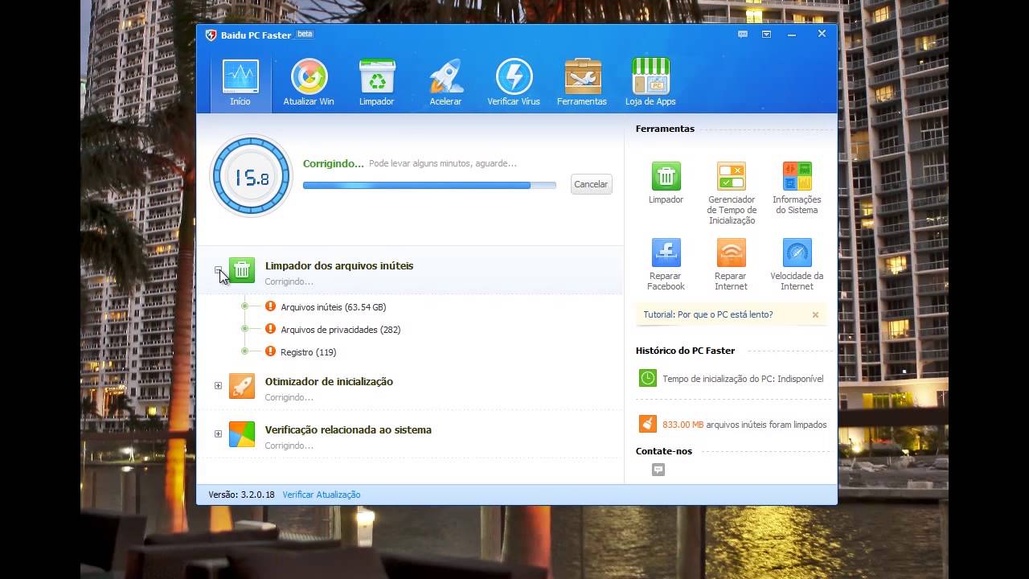Open Gerenciador de Tempo de Inicialização tool
Viewport: 1029px width, 579px height.
732,193
